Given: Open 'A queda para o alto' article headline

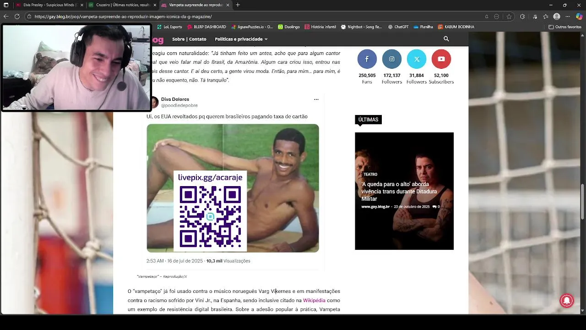Looking at the screenshot, I should click(399, 192).
